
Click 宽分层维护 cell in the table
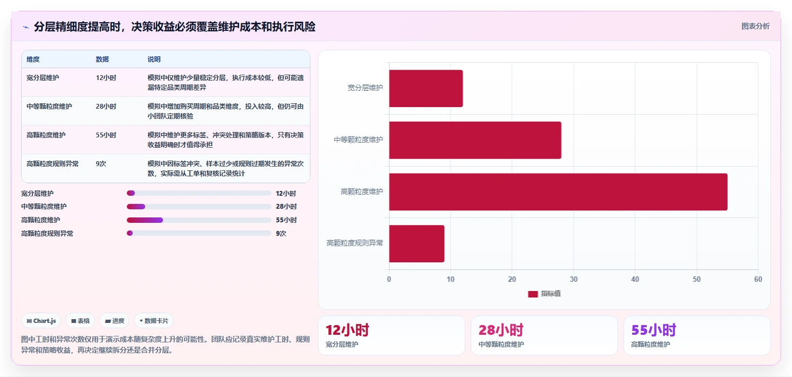(x=43, y=78)
